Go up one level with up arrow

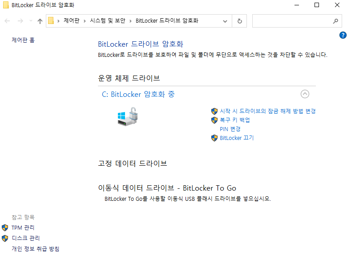coord(40,21)
